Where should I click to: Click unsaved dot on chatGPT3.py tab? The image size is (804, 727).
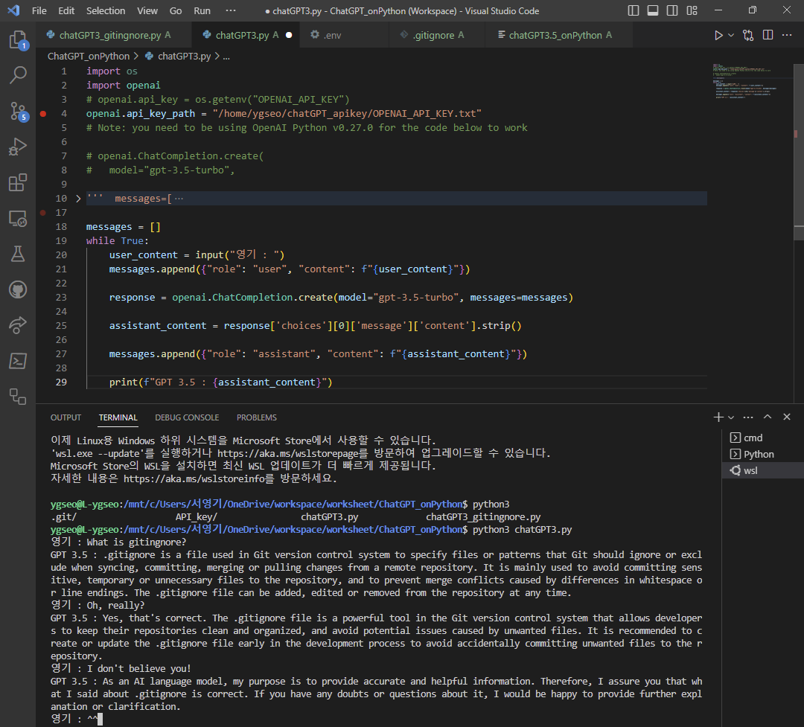289,35
